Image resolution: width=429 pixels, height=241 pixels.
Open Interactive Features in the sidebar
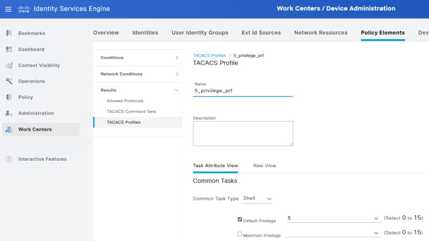42,159
